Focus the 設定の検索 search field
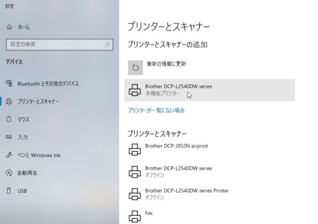Viewport: 318px width, 224px height. click(x=59, y=44)
